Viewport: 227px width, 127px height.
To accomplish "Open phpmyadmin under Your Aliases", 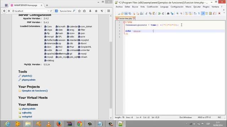I will (x=29, y=109).
